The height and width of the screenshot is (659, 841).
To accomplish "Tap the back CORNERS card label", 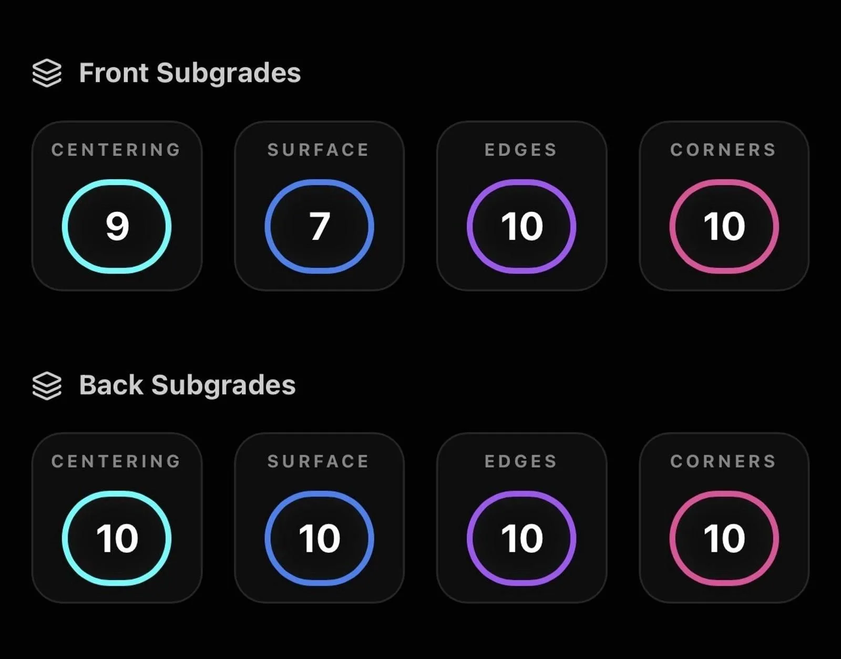I will pos(723,461).
